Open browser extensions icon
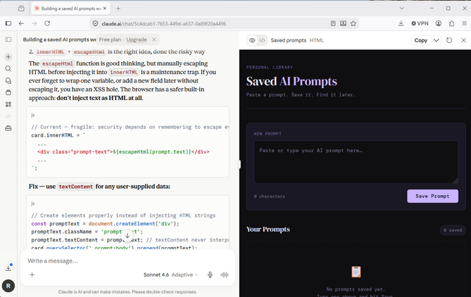The width and height of the screenshot is (471, 297). click(451, 23)
